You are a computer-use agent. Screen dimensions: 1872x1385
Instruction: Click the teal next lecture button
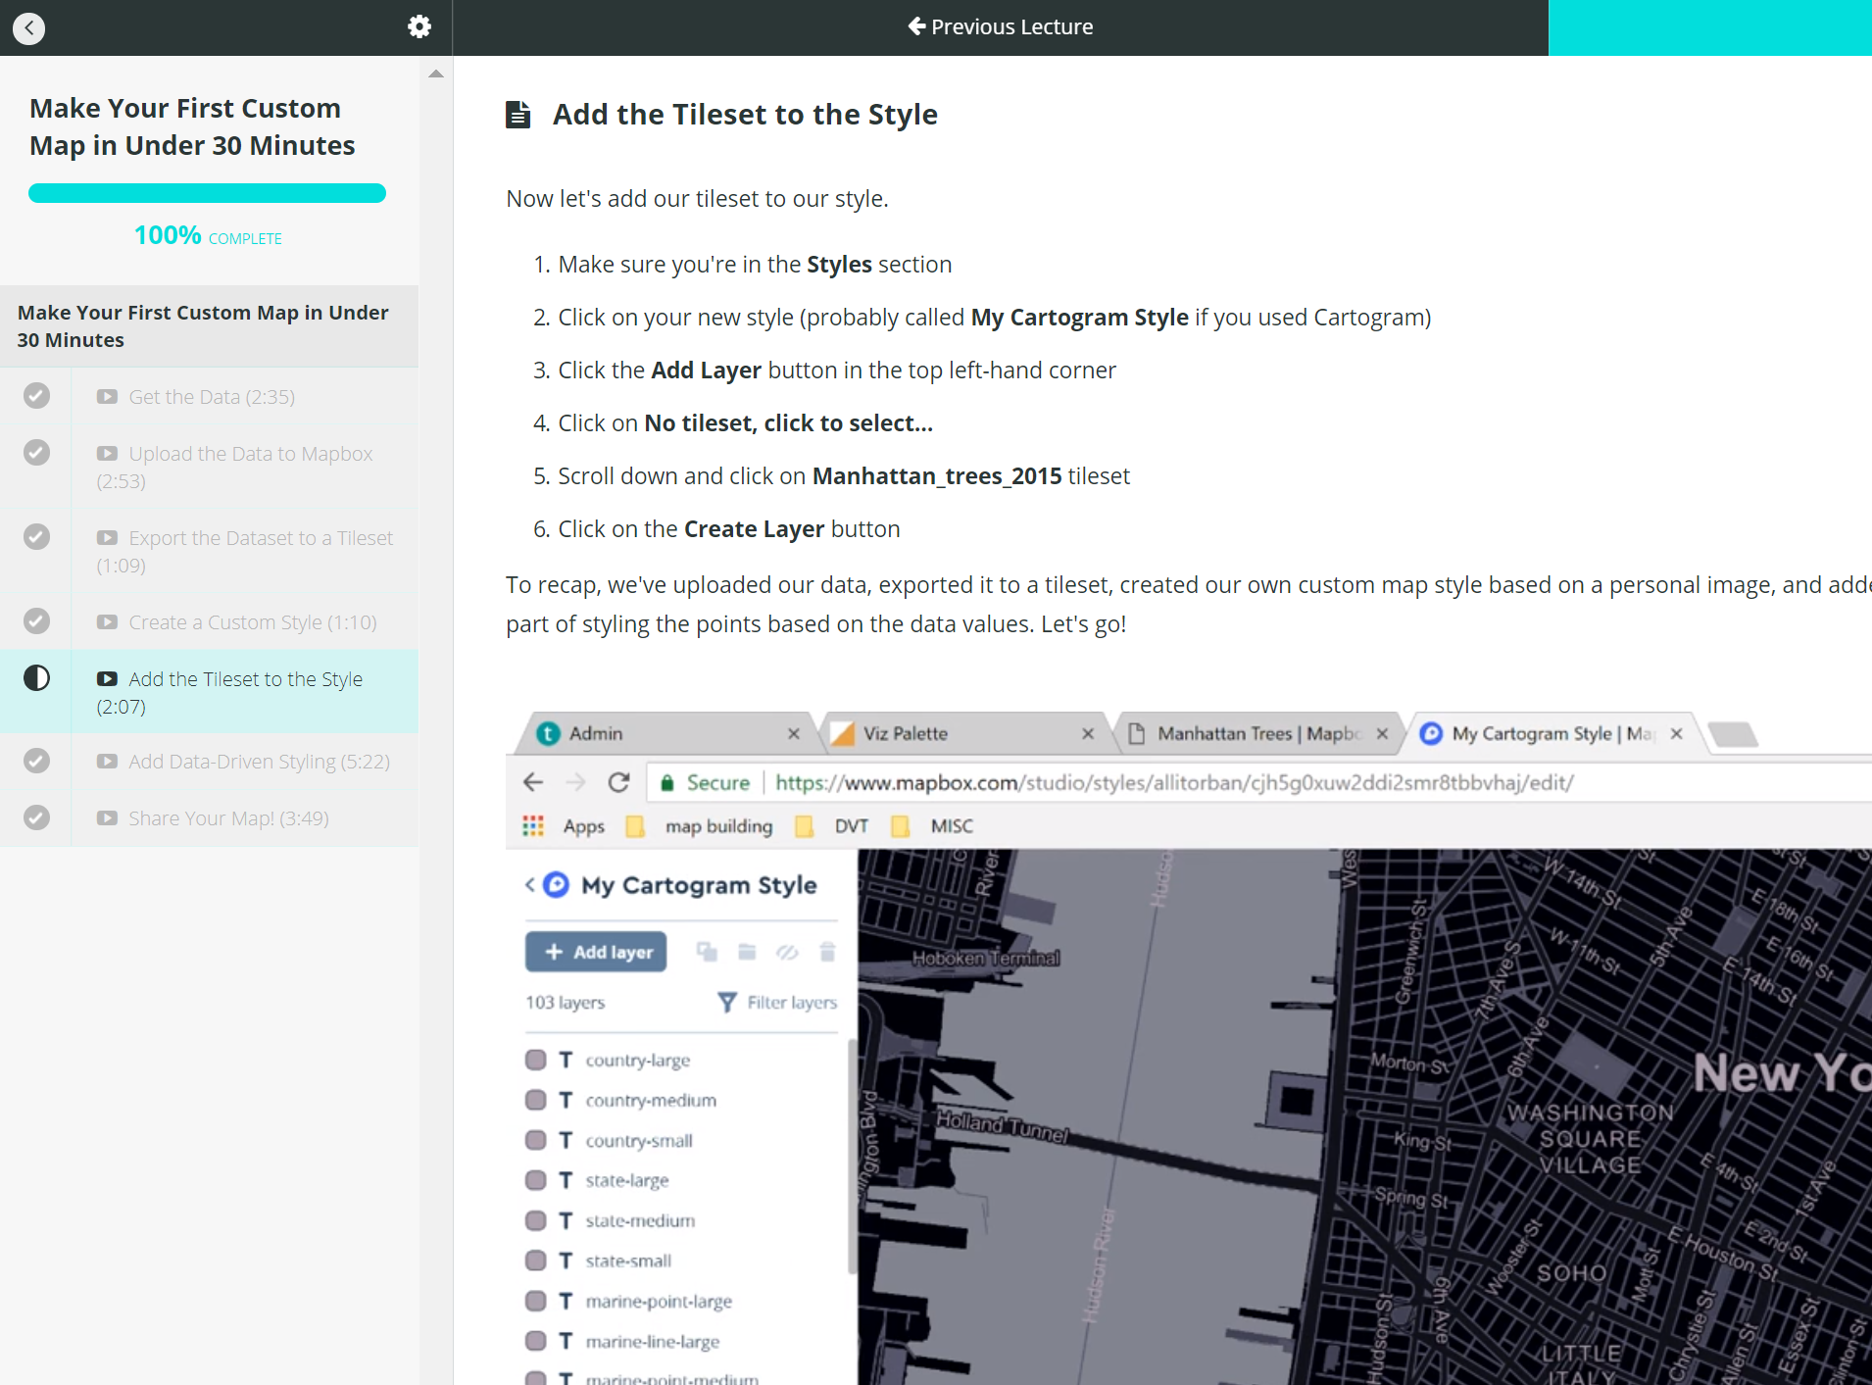(1709, 27)
